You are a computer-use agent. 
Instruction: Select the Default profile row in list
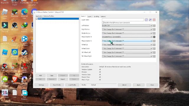[57, 19]
